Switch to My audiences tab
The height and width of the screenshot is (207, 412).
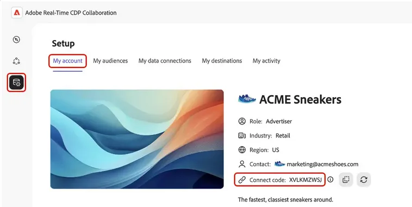coord(110,61)
